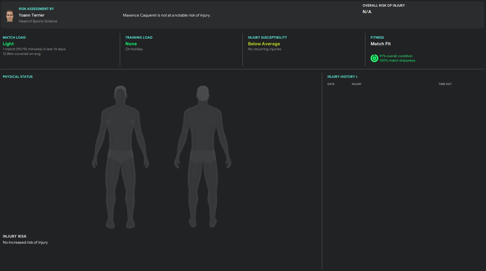486x271 pixels.
Task: Click Yoann Terrier's staff portrait
Action: point(10,16)
